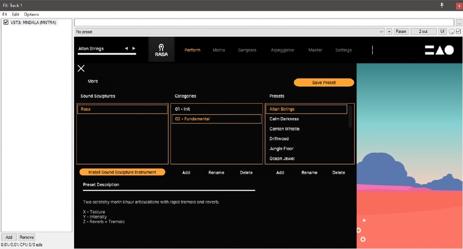Open the 2 out pin connector menu
The width and height of the screenshot is (463, 249).
pyautogui.click(x=423, y=31)
